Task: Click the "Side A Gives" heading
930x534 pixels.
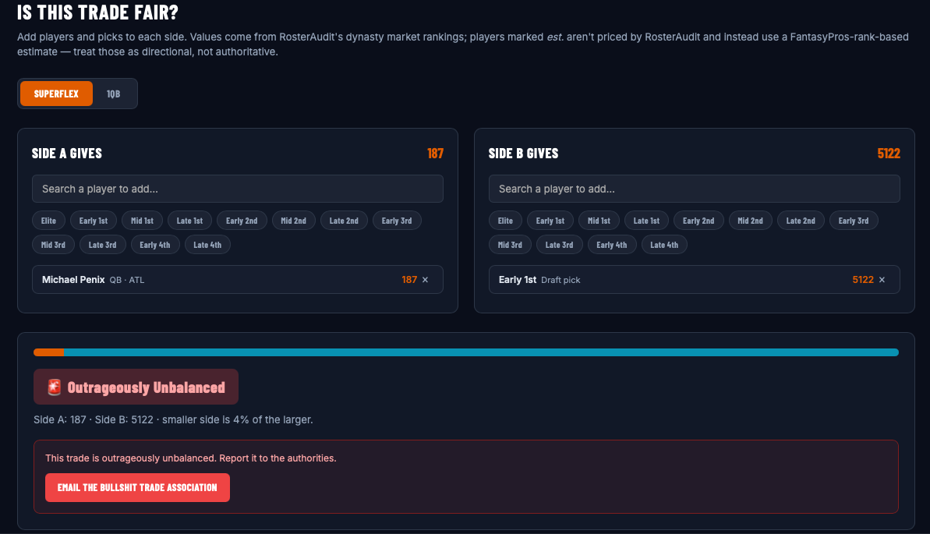Action: tap(67, 153)
